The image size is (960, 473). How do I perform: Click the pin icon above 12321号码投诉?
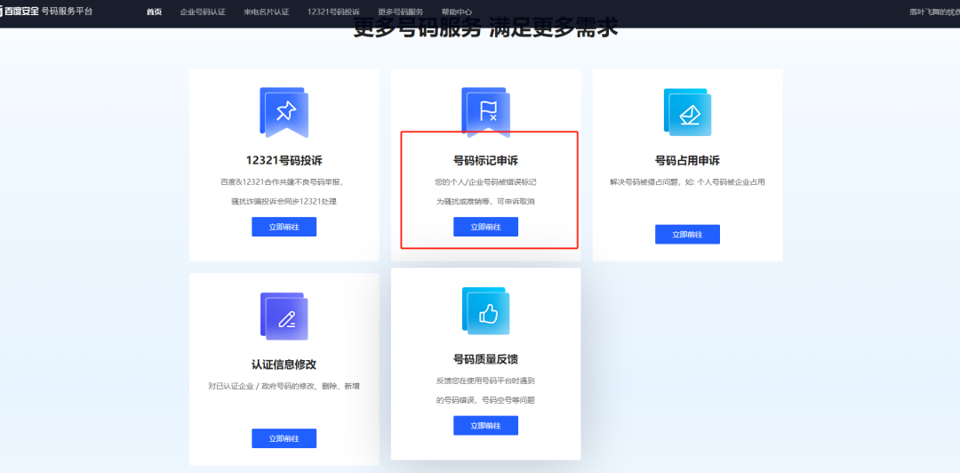(x=284, y=112)
